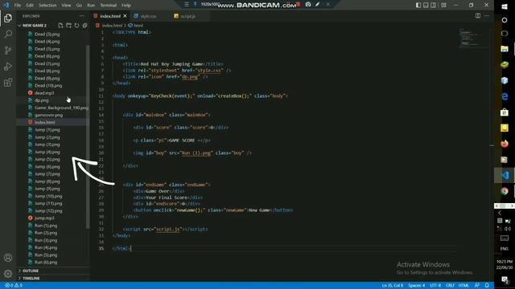Open Dead (10).png in the Explorer
Screen dimensions: 515x289
click(x=48, y=86)
